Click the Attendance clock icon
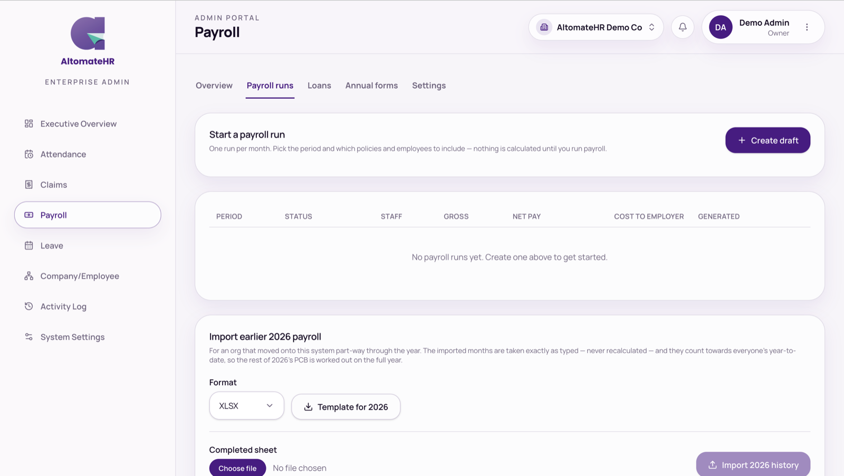The height and width of the screenshot is (476, 844). click(29, 154)
